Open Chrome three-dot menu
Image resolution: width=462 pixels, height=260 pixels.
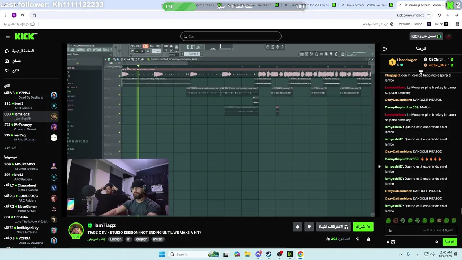pos(5,15)
